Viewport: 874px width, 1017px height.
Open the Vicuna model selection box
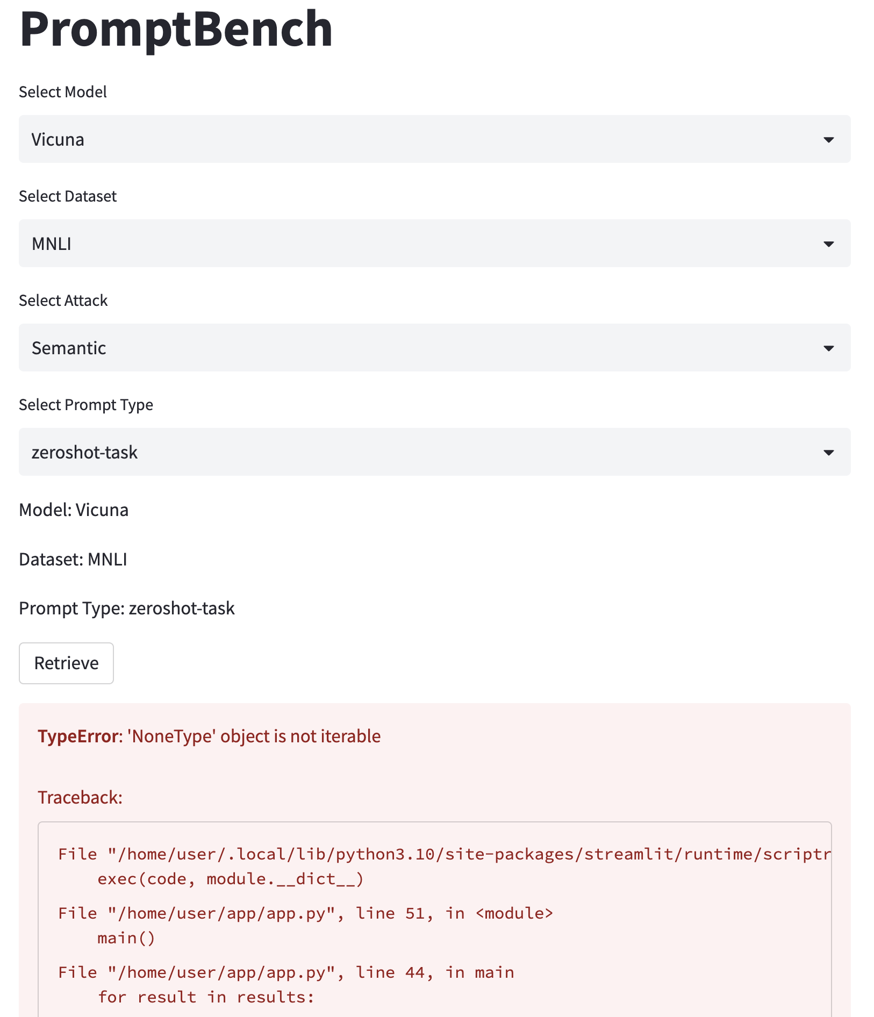tap(376, 139)
